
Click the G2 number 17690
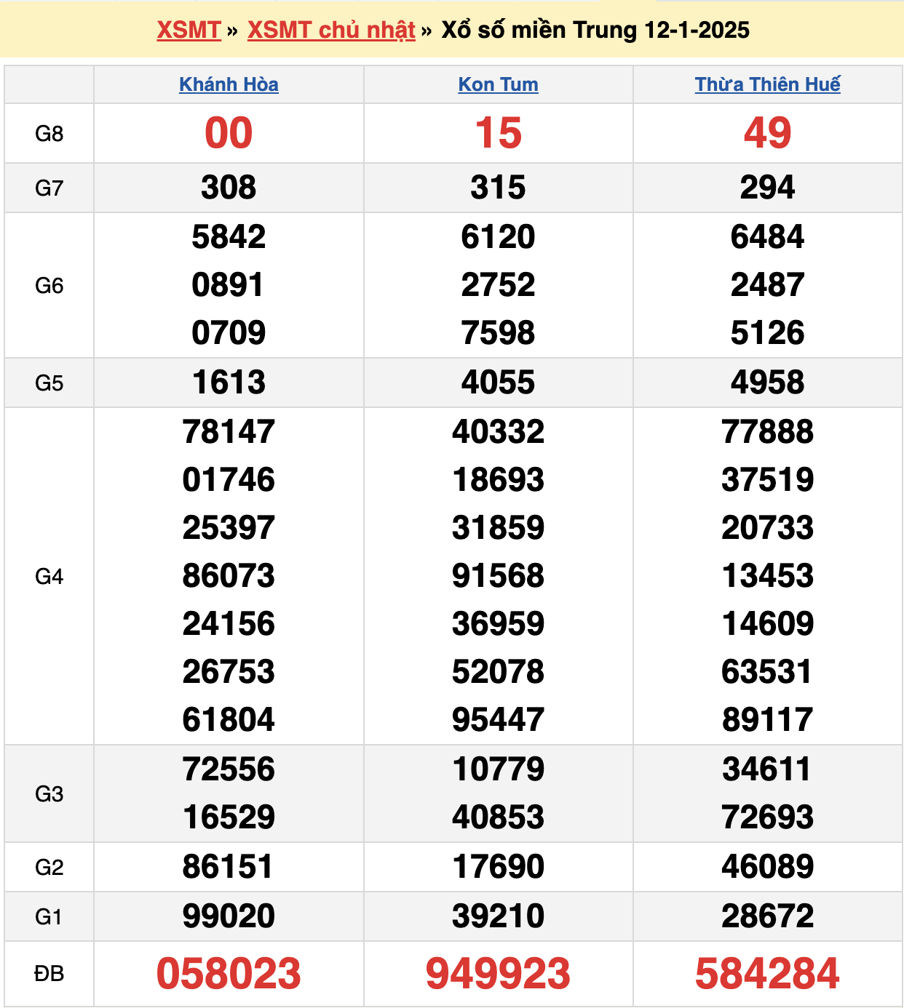(498, 867)
